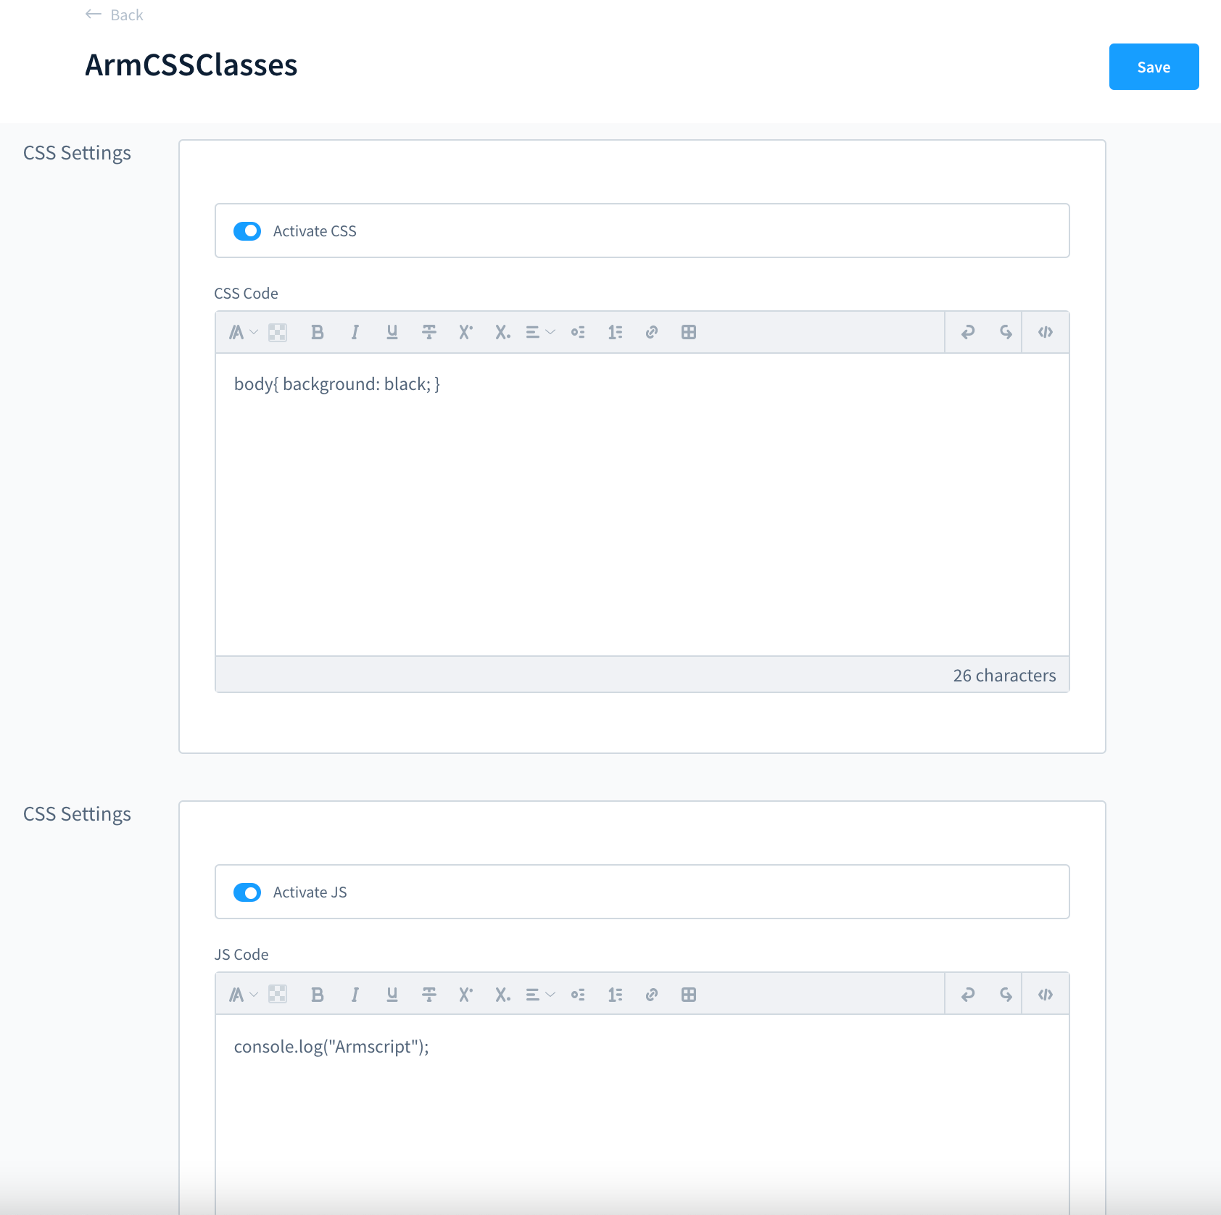Toggle underline in JS Code editor
Viewport: 1221px width, 1215px height.
tap(392, 995)
